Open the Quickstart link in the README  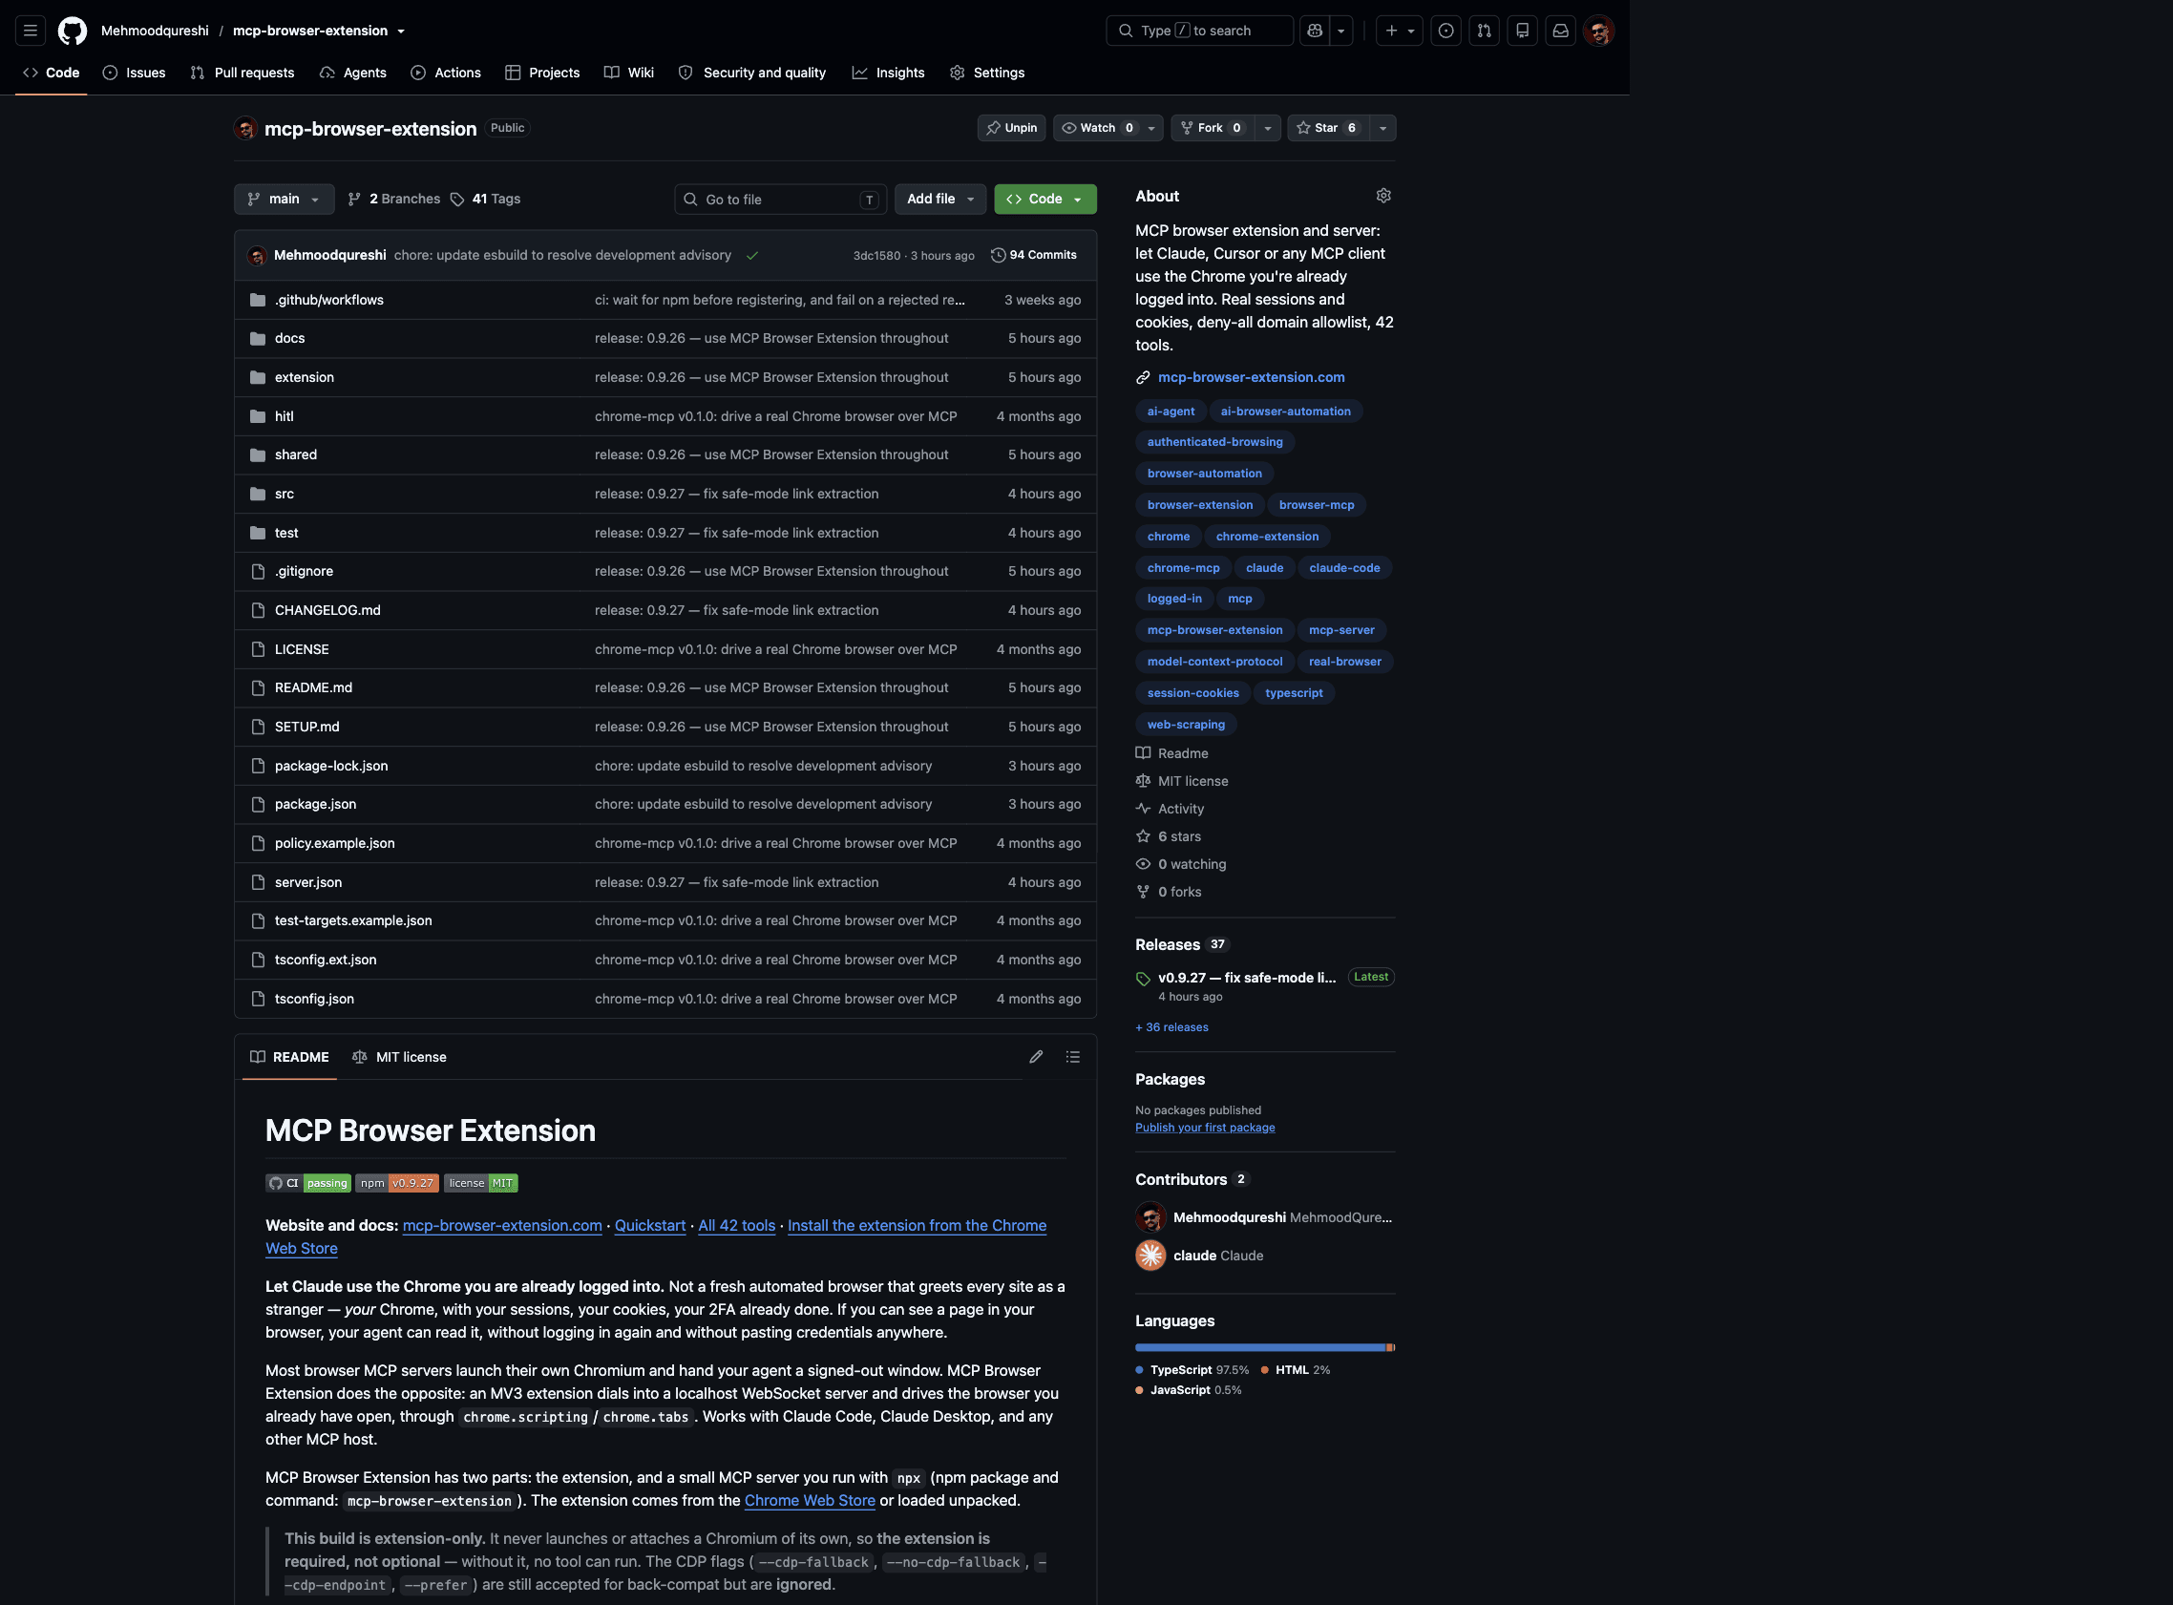pyautogui.click(x=650, y=1225)
